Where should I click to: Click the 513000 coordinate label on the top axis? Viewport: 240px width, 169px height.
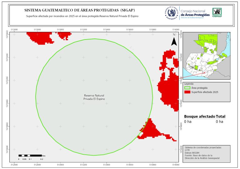pyautogui.click(x=61, y=29)
